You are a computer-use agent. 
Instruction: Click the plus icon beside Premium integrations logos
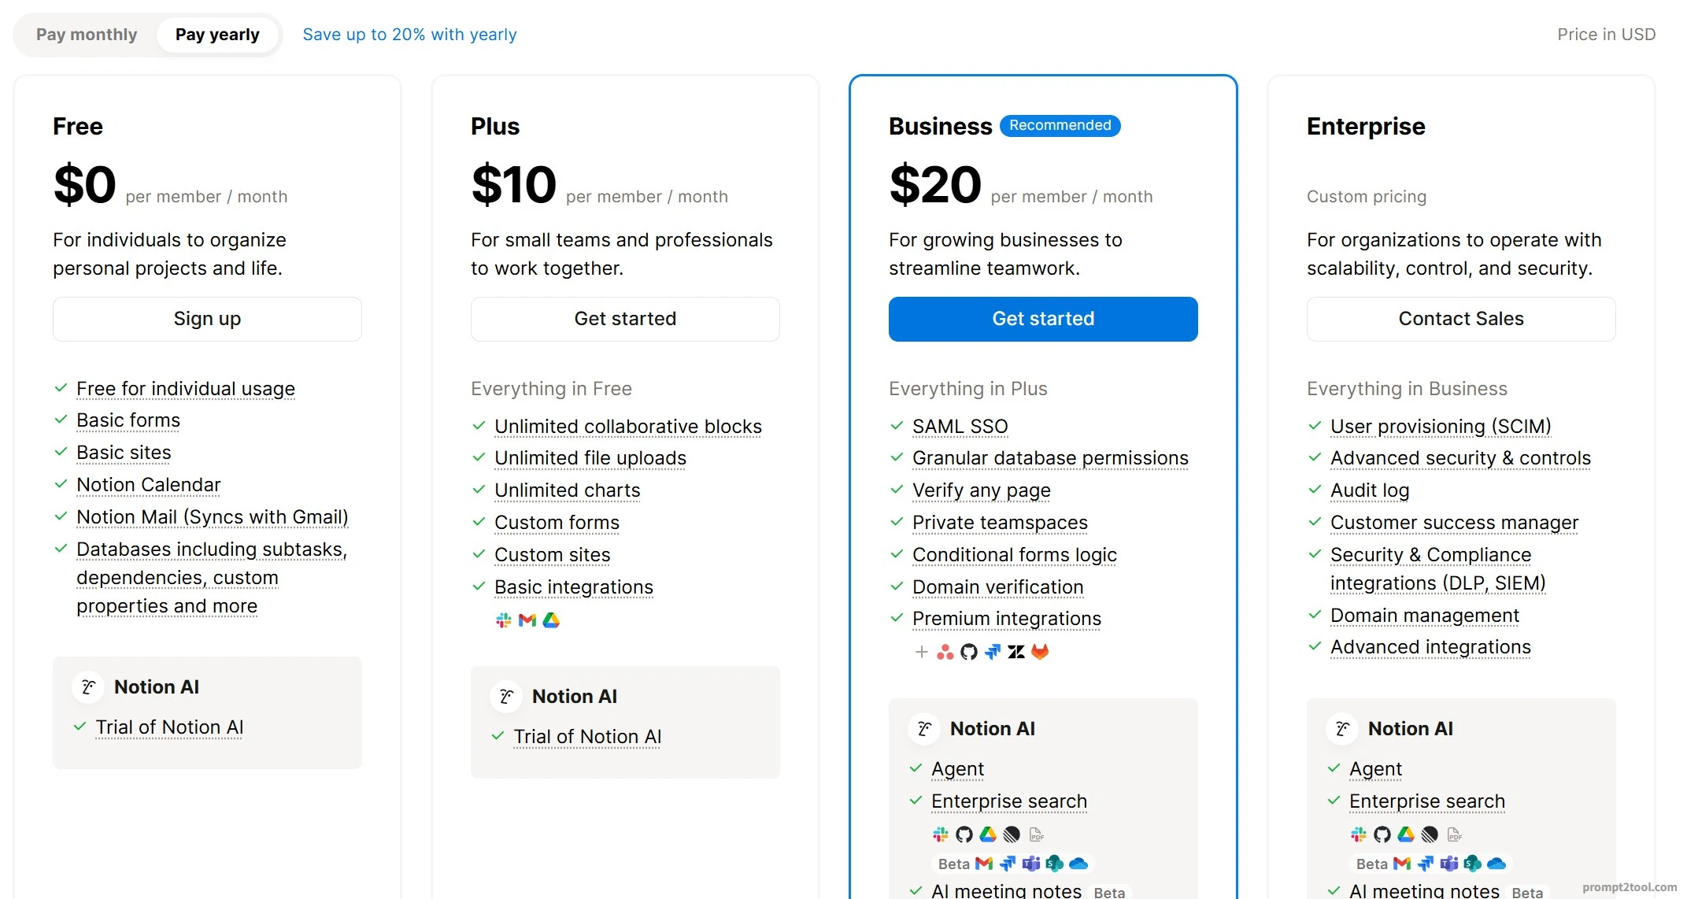921,652
